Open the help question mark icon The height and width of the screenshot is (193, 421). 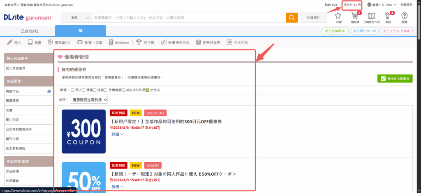[404, 17]
